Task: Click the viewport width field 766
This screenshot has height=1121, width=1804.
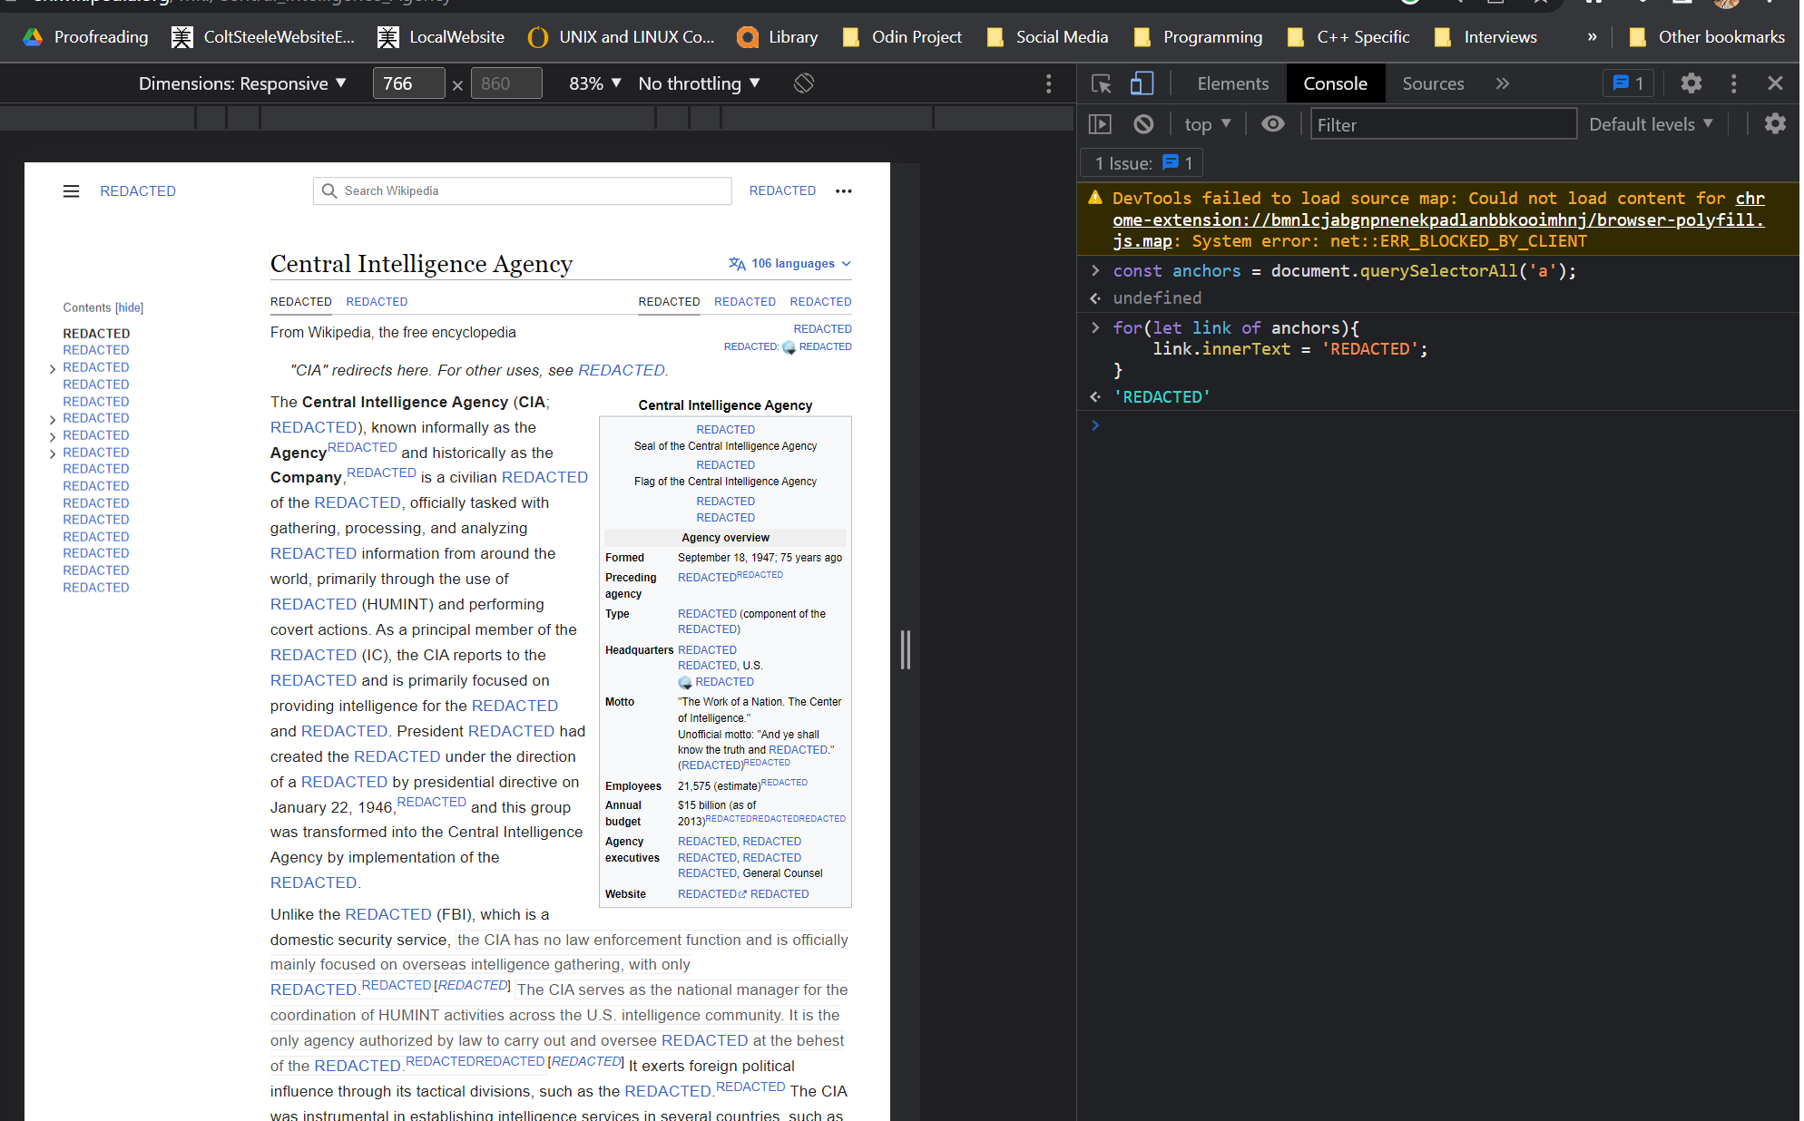Action: pos(408,83)
